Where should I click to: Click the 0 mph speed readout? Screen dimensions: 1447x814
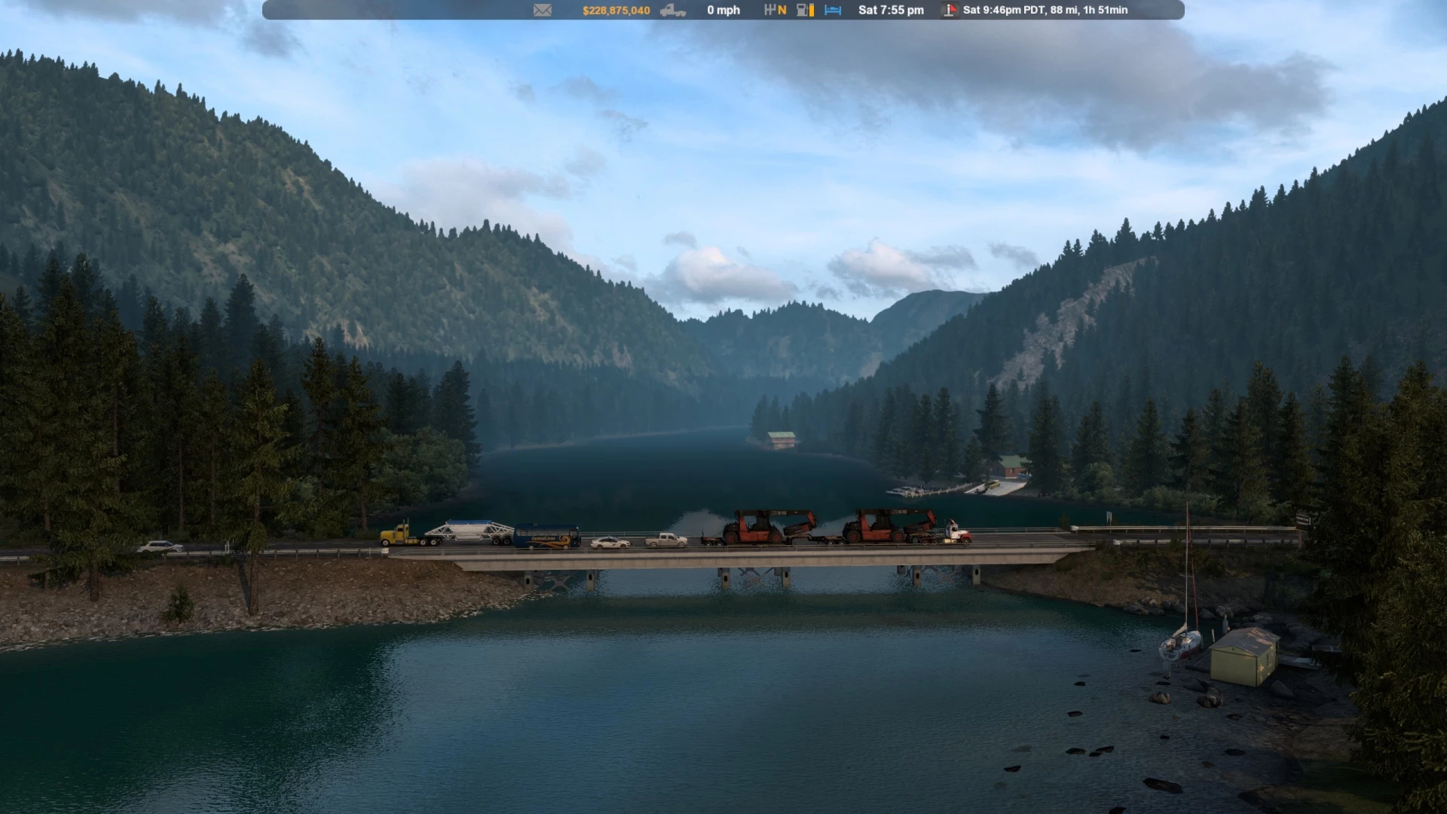[x=723, y=11]
